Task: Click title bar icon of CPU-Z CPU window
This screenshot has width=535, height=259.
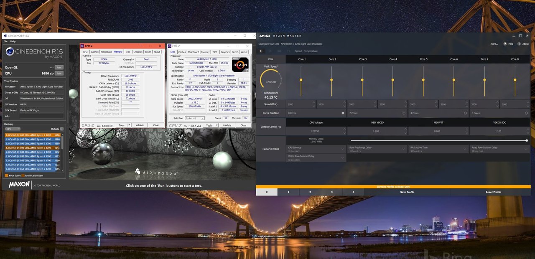Action: [x=170, y=46]
